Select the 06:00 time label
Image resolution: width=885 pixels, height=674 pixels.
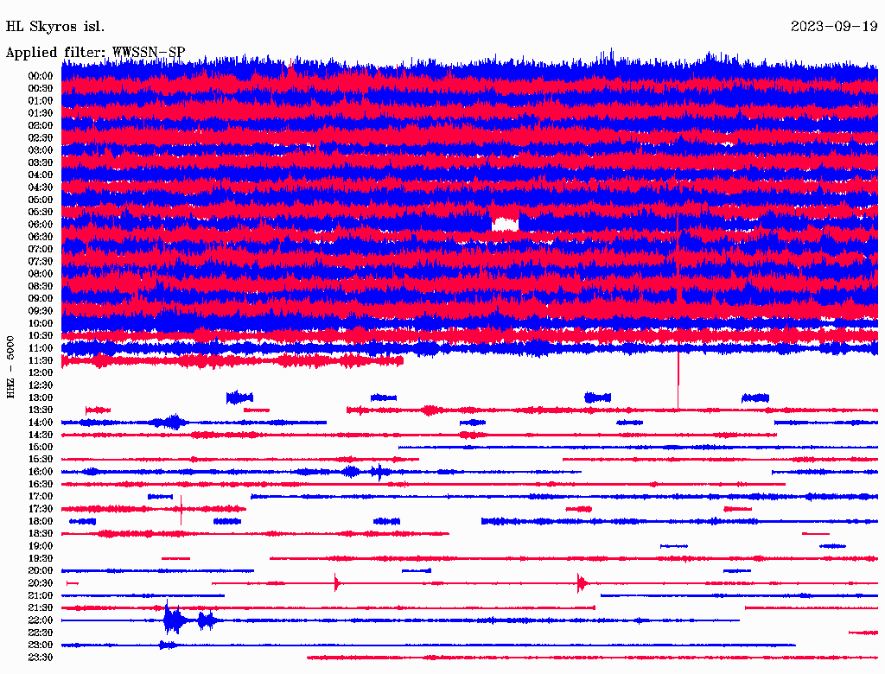41,224
